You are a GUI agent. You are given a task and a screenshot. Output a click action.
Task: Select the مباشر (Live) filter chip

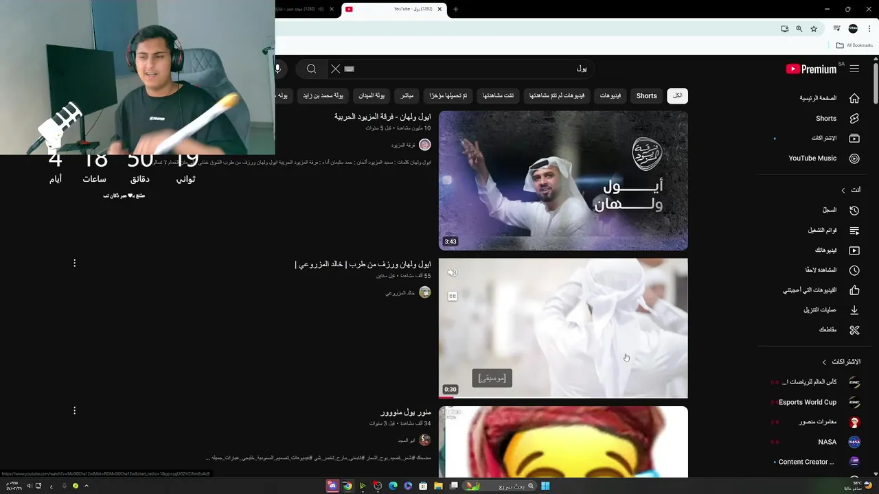(407, 95)
